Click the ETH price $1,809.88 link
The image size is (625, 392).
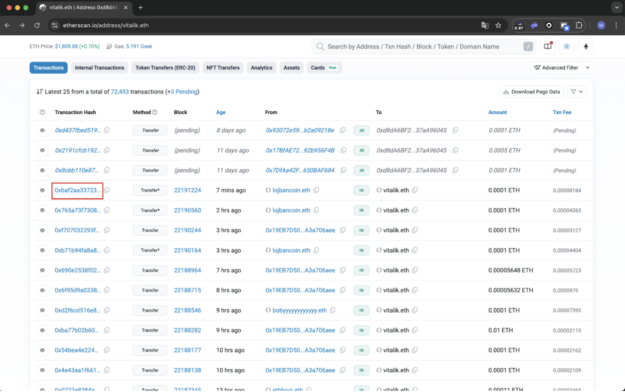(77, 46)
